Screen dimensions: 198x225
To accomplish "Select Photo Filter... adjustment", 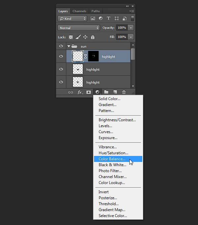I will coord(118,171).
